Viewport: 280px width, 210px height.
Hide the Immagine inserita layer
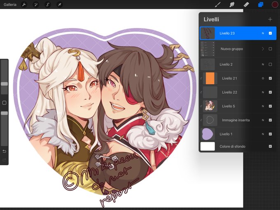pos(271,120)
